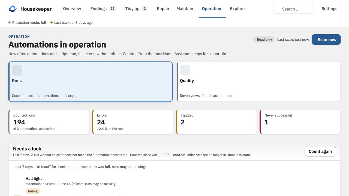Click the Never successful 1 stat card
Screen dimensions: 349x196
pyautogui.click(x=300, y=122)
